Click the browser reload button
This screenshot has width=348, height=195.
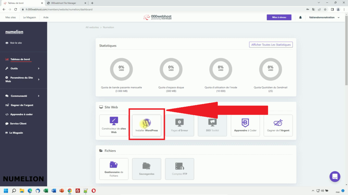point(16,9)
